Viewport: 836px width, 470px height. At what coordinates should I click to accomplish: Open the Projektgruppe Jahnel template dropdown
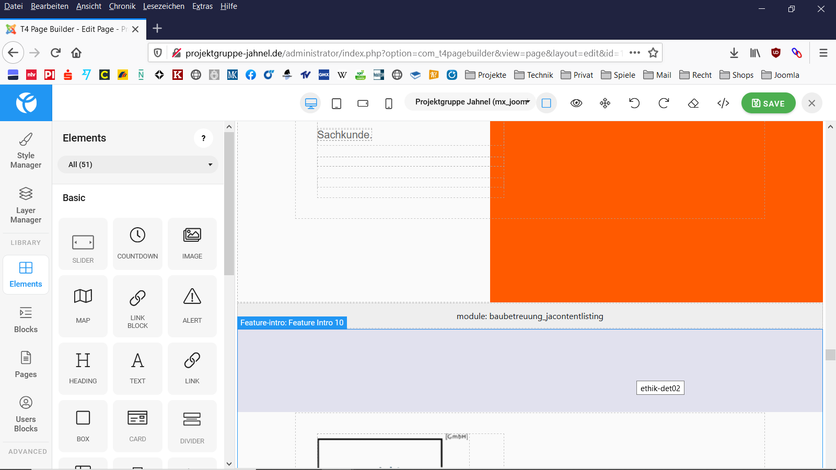coord(472,102)
